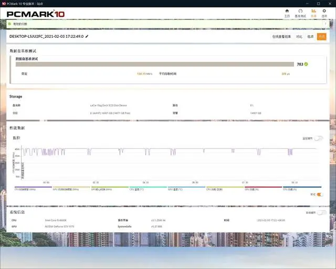Click the green status dot in notification bar

tap(9, 24)
